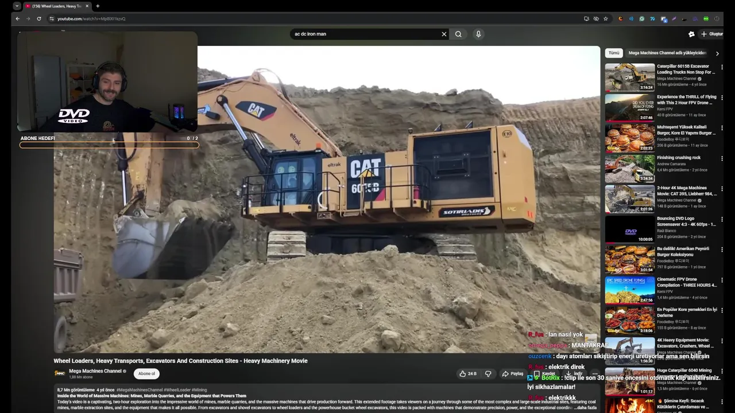This screenshot has width=735, height=413.
Task: Open options menu for Cinematic FPV Drone video
Action: point(722,280)
